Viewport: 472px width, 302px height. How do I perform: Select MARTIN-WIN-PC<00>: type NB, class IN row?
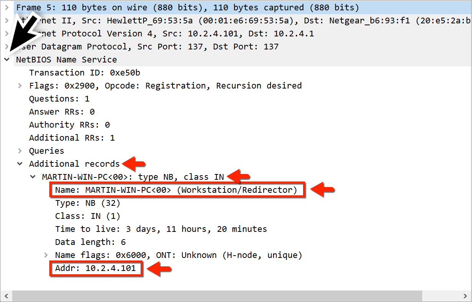(x=133, y=177)
